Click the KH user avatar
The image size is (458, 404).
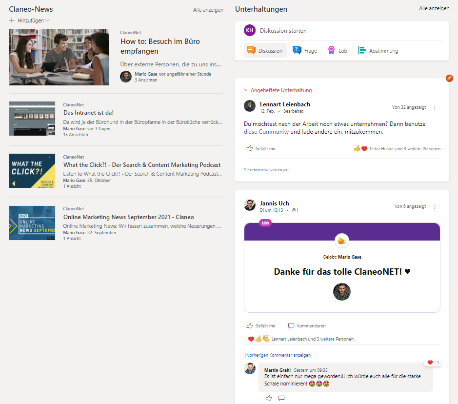pyautogui.click(x=250, y=30)
